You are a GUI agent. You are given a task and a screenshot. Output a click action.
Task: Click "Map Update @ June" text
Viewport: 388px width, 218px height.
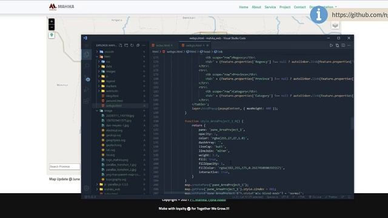(64, 179)
